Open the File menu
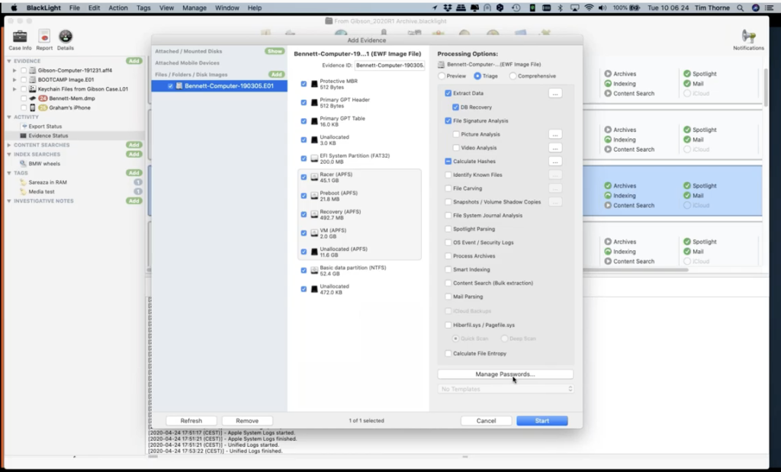This screenshot has width=781, height=472. 74,8
